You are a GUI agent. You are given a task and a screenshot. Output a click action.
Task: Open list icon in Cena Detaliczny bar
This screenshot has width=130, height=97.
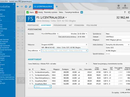coord(86,64)
